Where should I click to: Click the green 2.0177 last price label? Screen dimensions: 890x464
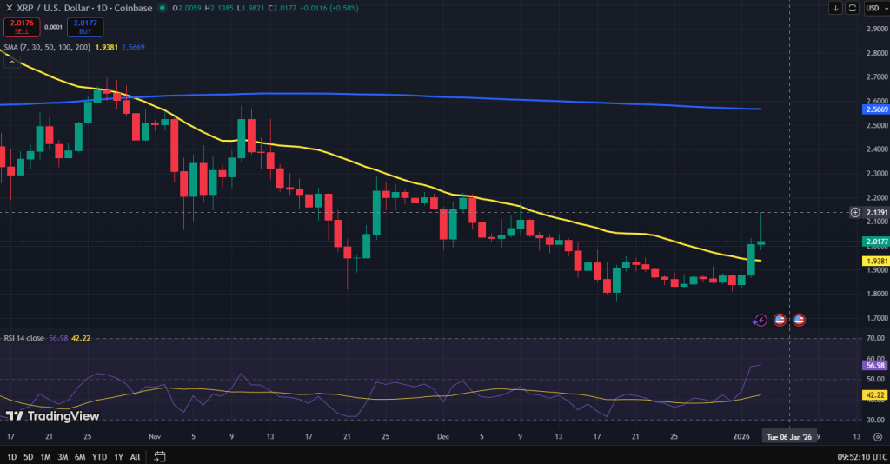(x=876, y=242)
